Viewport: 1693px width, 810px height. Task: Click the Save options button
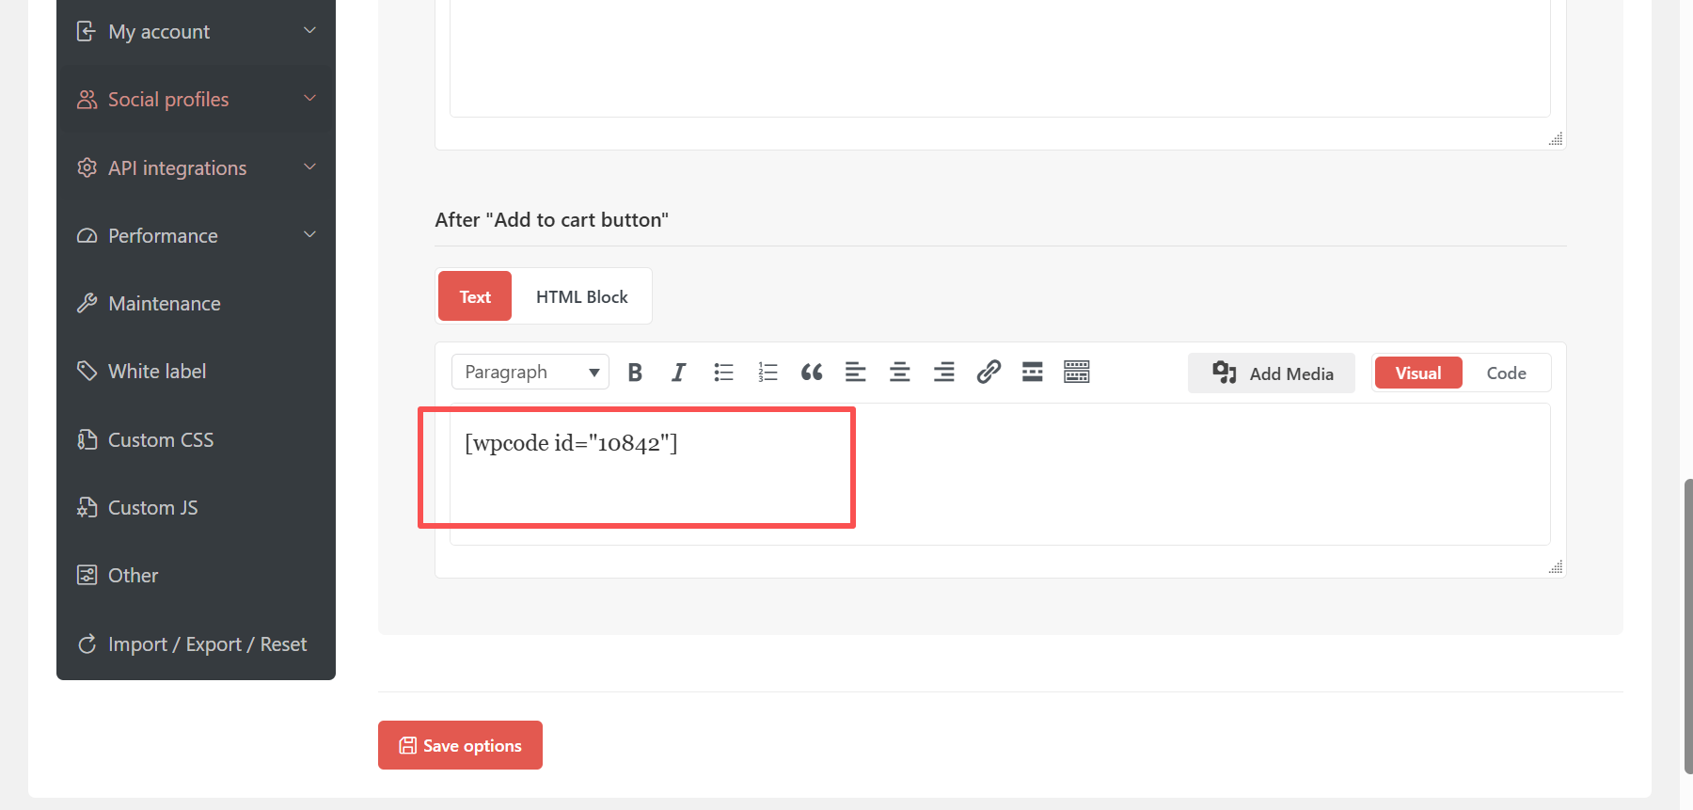[x=460, y=745]
